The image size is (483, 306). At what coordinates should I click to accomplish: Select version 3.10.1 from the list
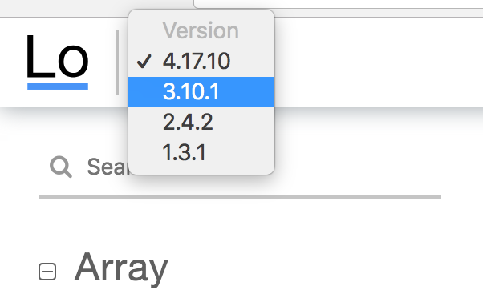[x=201, y=92]
